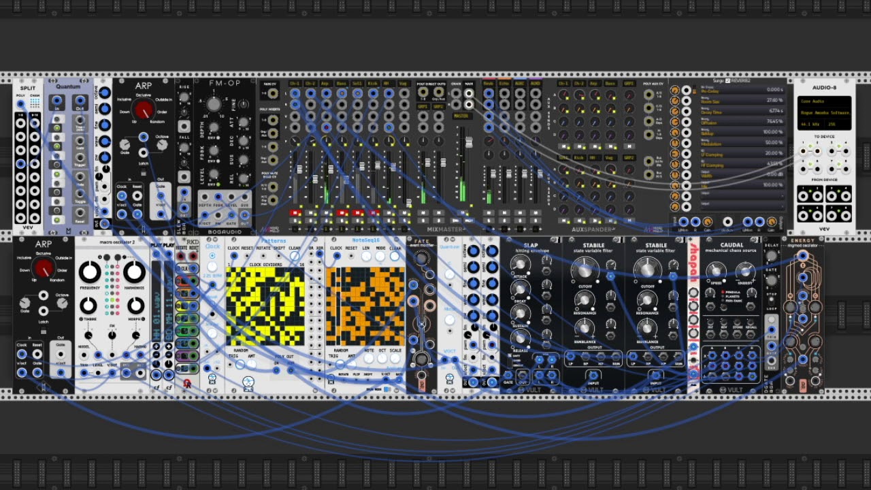Click the SLAP DECAY knob
Image resolution: width=871 pixels, height=490 pixels.
click(x=520, y=289)
